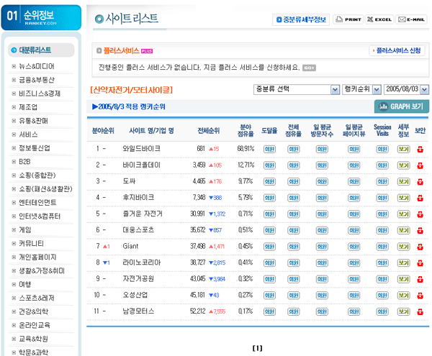The height and width of the screenshot is (356, 432).
Task: Click red security icon for 대웅스포츠
Action: pyautogui.click(x=420, y=230)
